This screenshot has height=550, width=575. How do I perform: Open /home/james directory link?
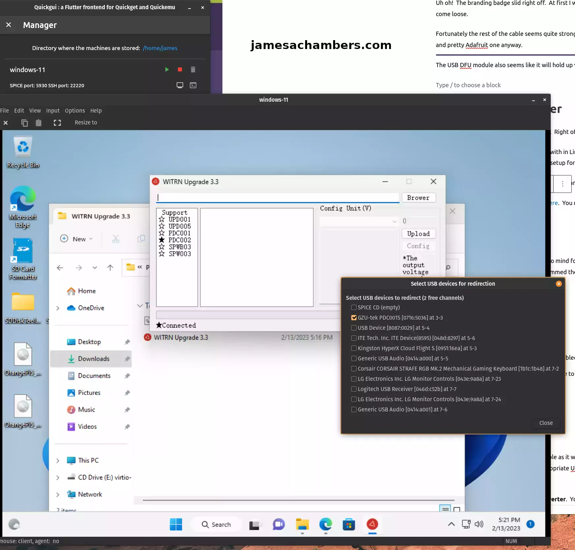coord(160,48)
